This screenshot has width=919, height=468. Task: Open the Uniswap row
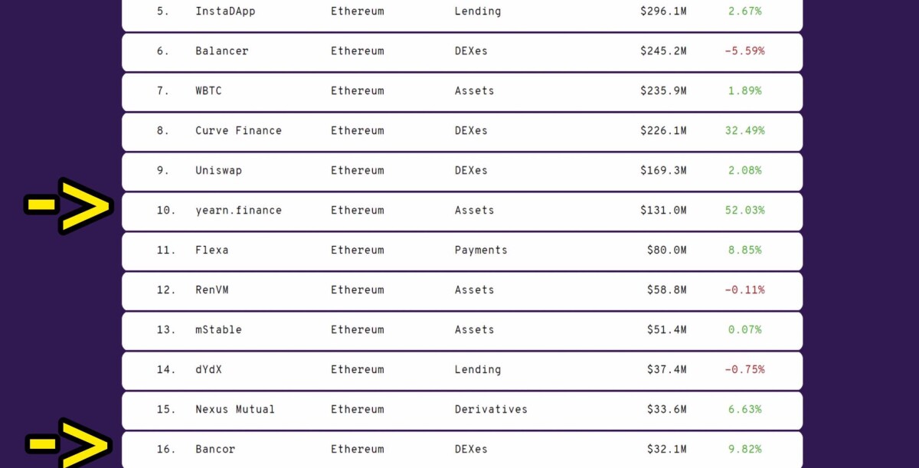[462, 171]
